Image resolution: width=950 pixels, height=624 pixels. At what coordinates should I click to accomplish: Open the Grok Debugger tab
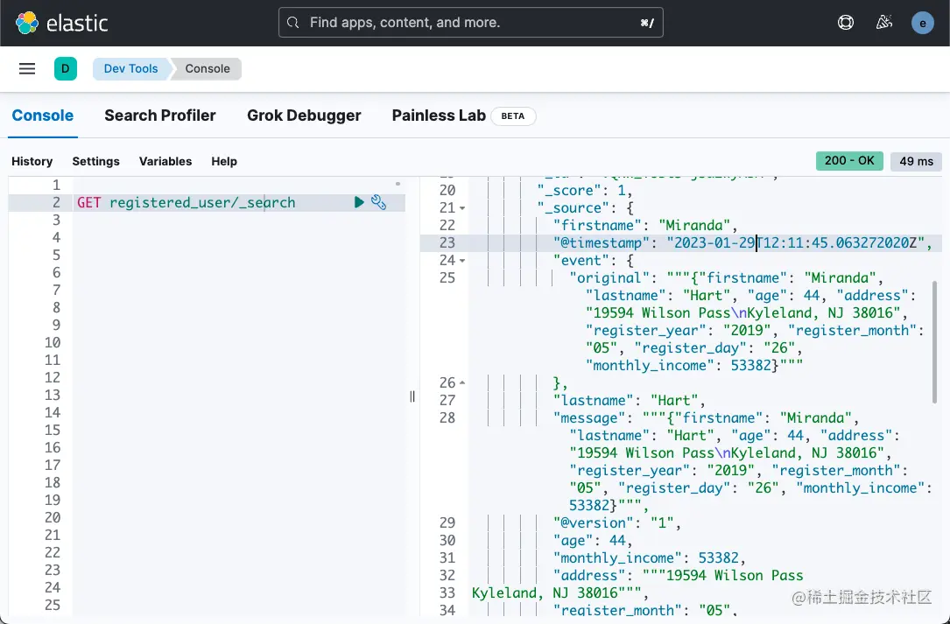click(304, 116)
